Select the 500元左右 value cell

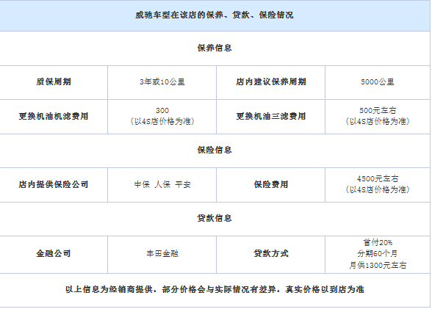coord(378,116)
